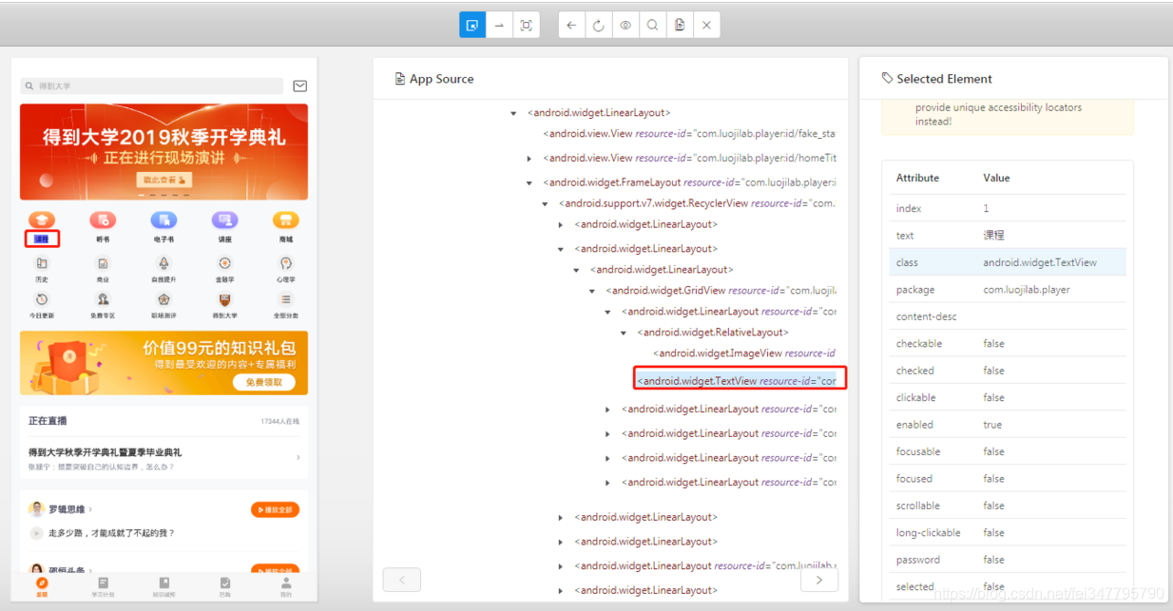The image size is (1173, 611).
Task: Tap the 金融学 icon
Action: coord(225,263)
